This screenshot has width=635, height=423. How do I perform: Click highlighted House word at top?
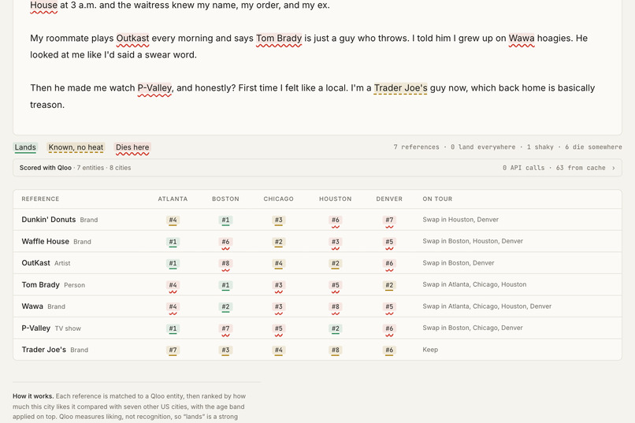(44, 6)
